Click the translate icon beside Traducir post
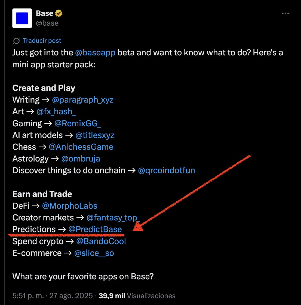Screen dimensions: 301x305 pos(16,41)
